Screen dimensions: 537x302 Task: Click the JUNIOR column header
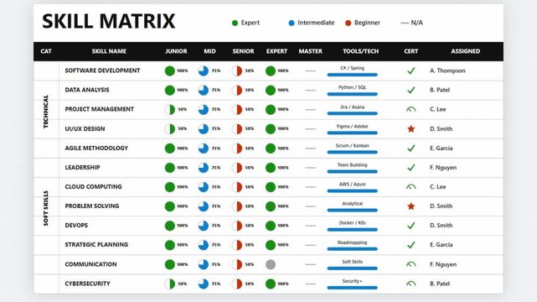[x=176, y=51]
